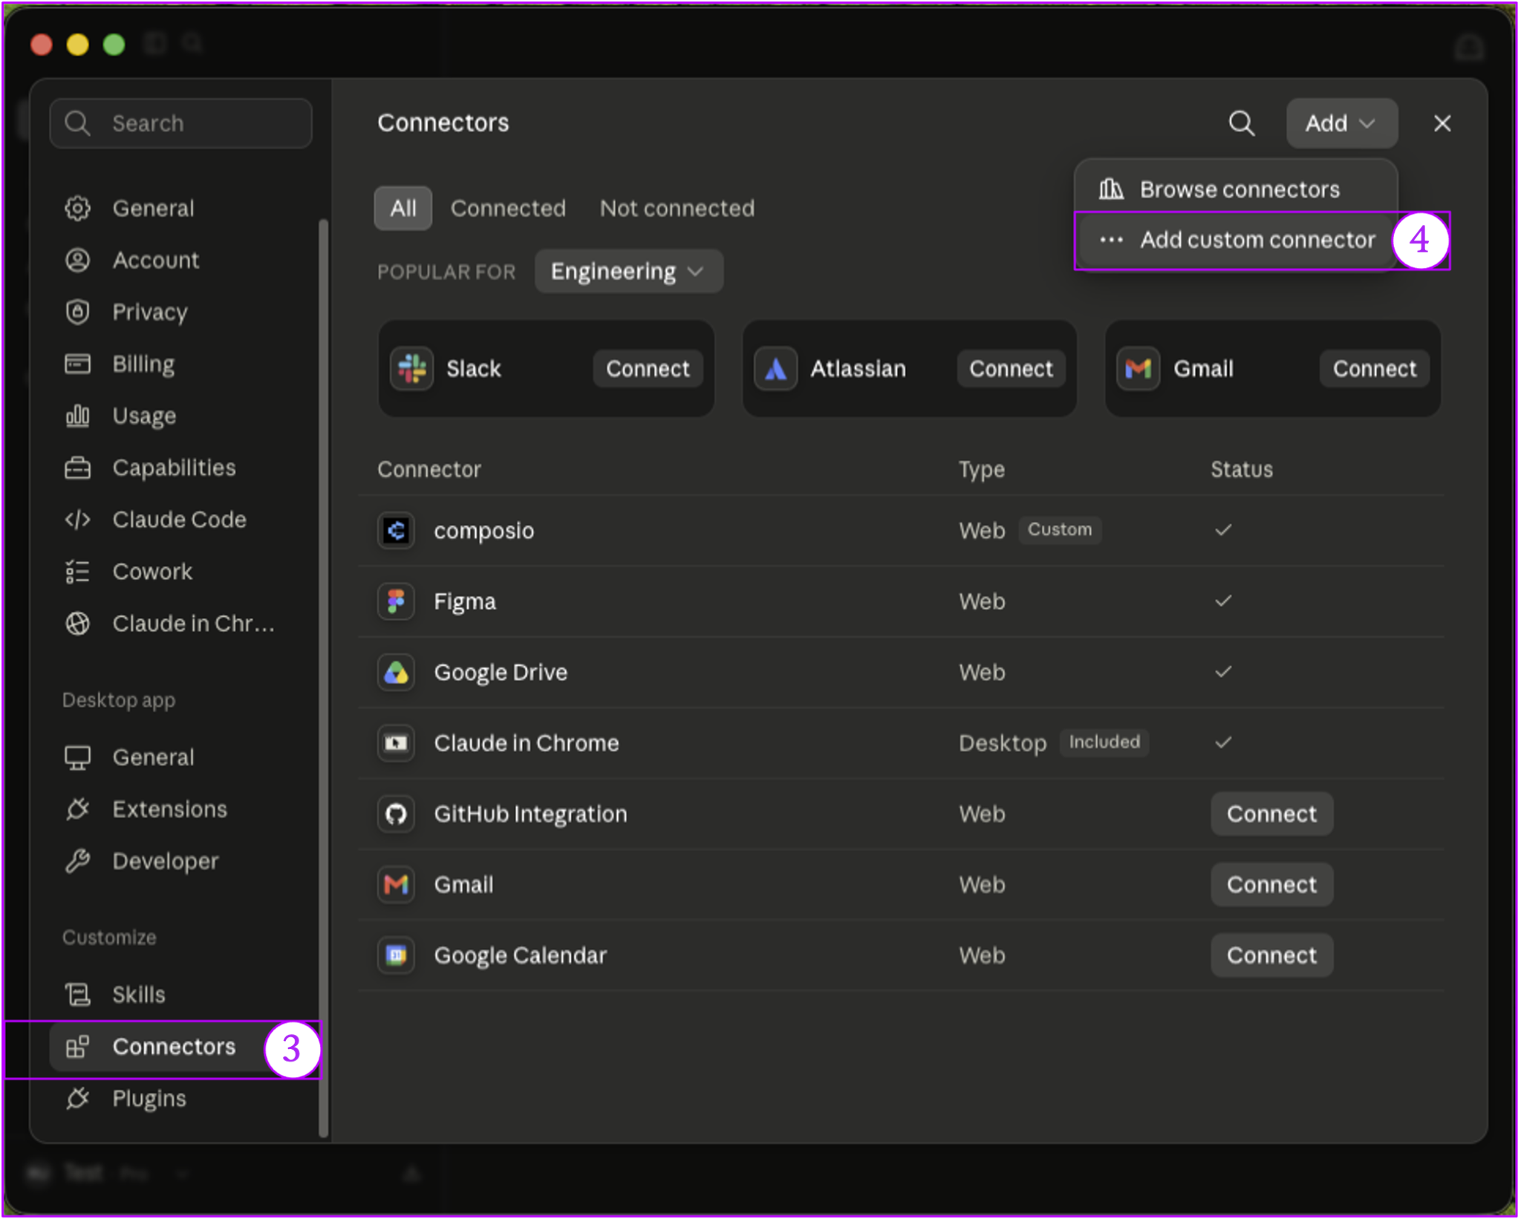Screen dimensions: 1521x1219
Task: Click the General gear icon at top of sidebar
Action: pyautogui.click(x=78, y=208)
